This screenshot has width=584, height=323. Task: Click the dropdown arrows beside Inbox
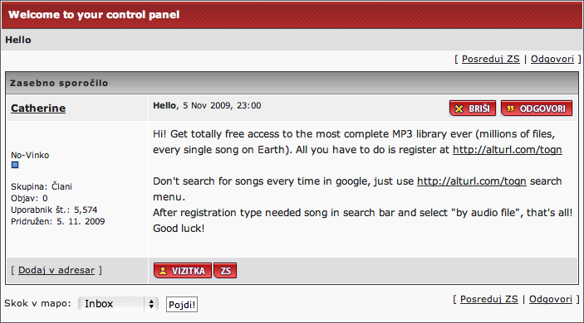coord(151,304)
